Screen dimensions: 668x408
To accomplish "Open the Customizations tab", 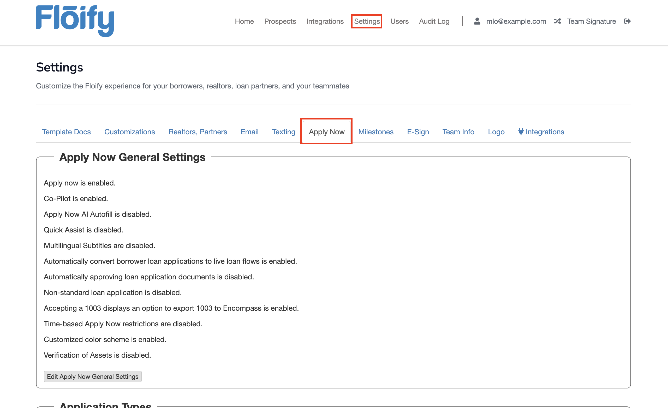I will [130, 132].
